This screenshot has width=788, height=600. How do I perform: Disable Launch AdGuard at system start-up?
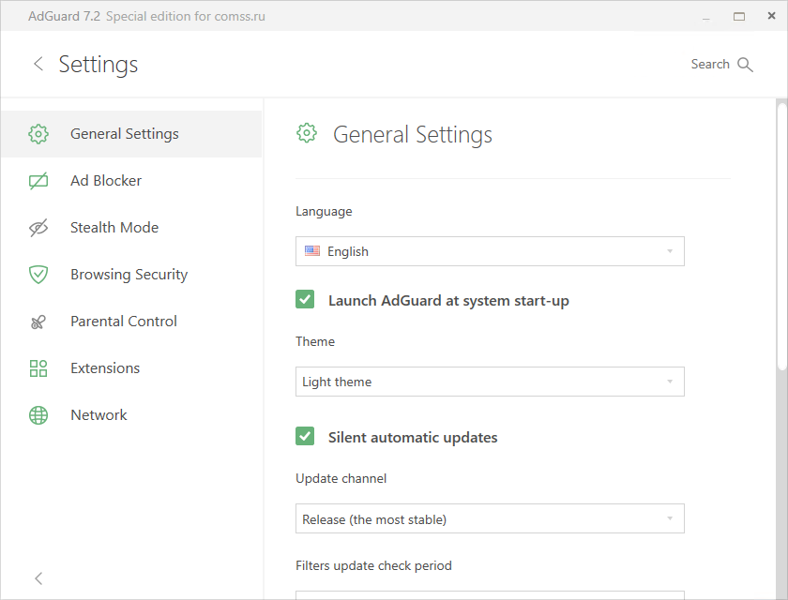[305, 300]
